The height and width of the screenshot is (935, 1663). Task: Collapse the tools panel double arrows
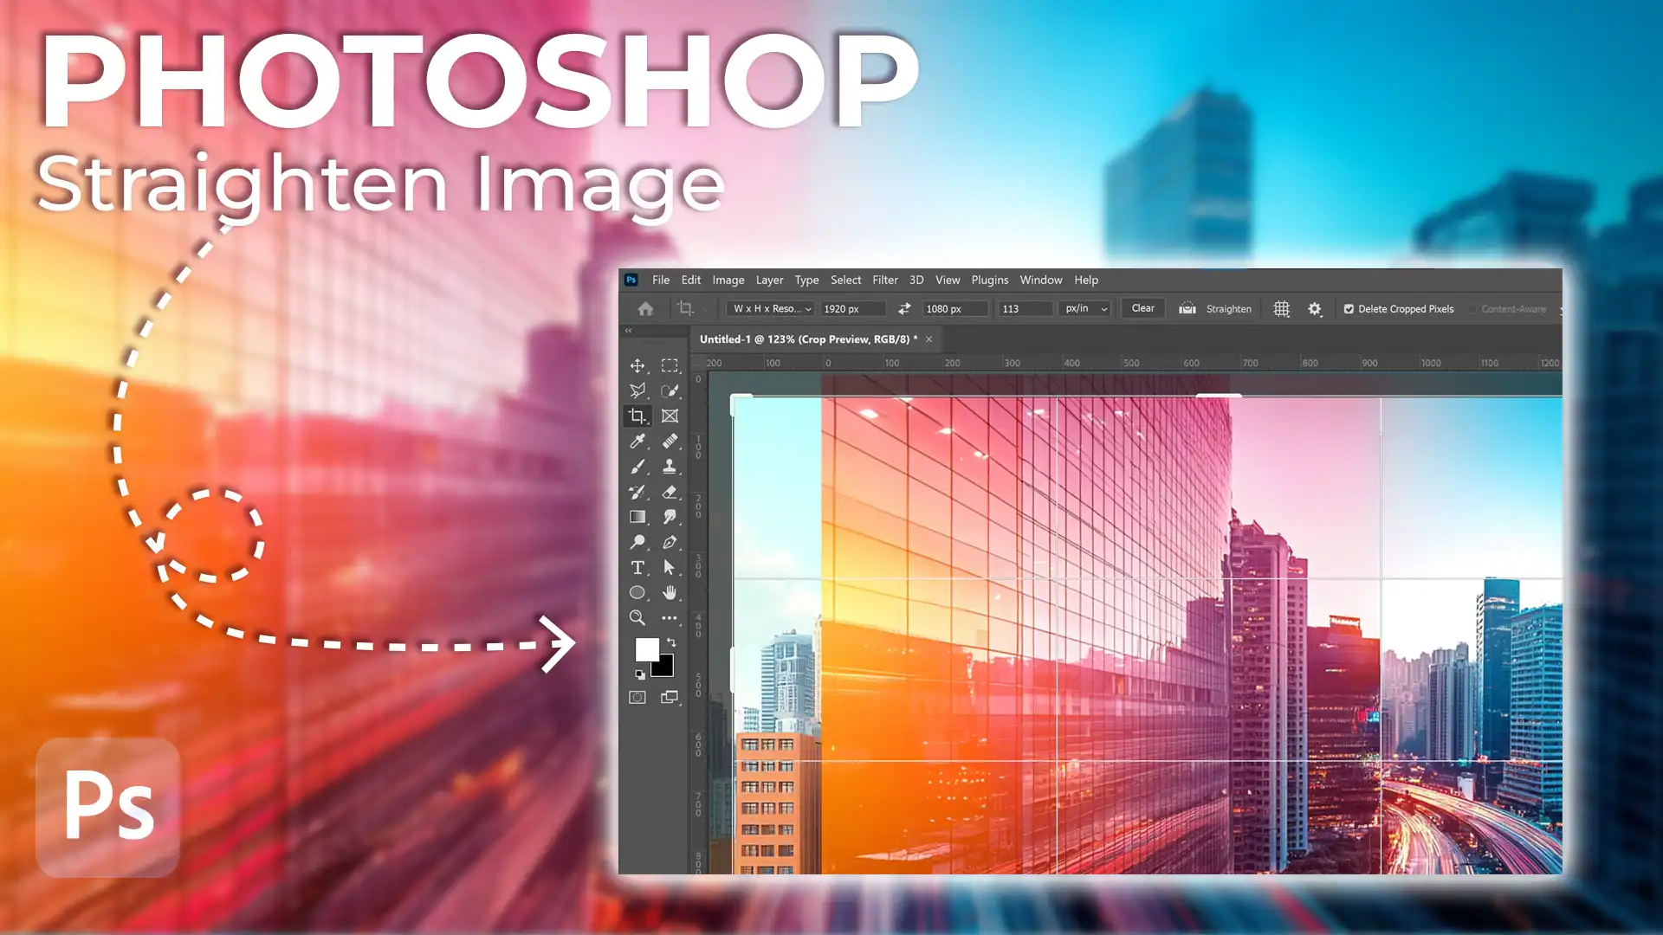click(629, 331)
